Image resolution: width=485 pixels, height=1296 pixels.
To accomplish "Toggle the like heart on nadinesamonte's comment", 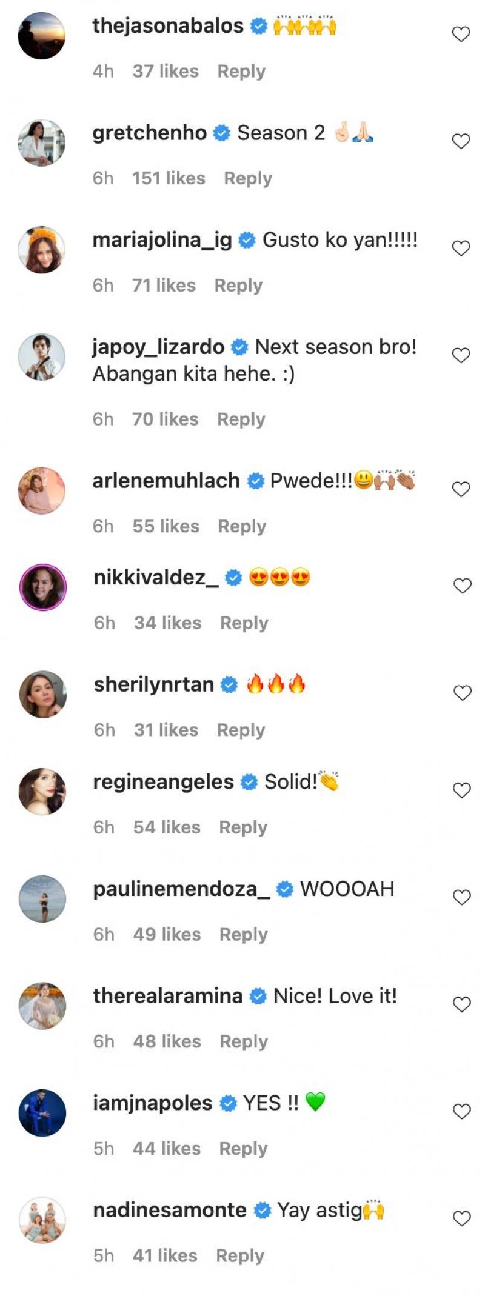I will pyautogui.click(x=462, y=1218).
